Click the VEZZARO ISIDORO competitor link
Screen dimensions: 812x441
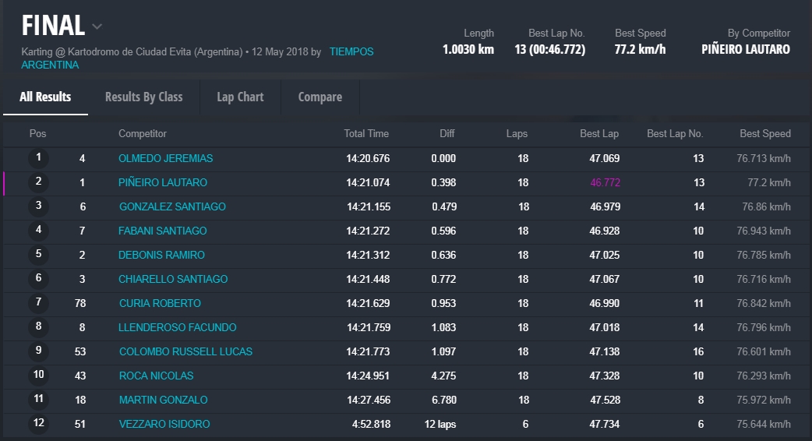coord(164,424)
